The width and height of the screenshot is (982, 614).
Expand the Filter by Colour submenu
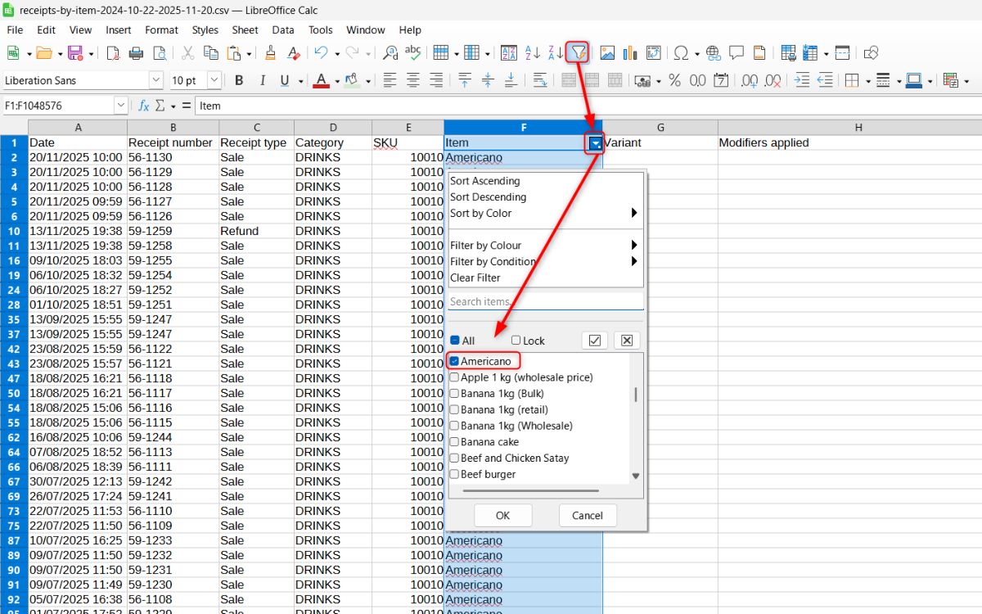coord(544,245)
